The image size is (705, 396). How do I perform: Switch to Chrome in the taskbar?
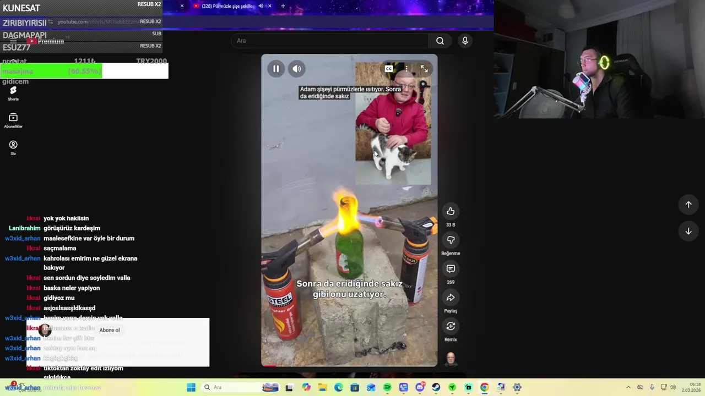[484, 387]
